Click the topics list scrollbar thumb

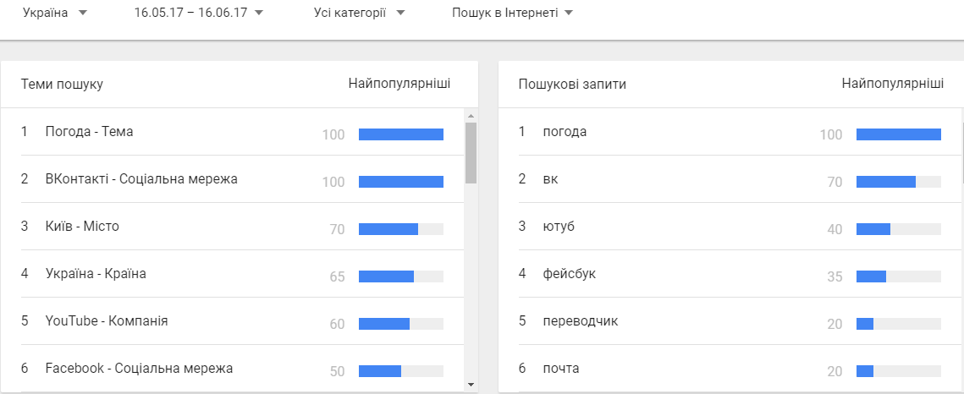[471, 153]
